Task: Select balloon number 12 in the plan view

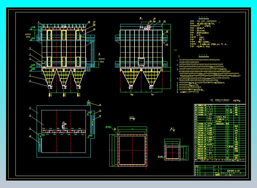Action: pyautogui.click(x=100, y=116)
